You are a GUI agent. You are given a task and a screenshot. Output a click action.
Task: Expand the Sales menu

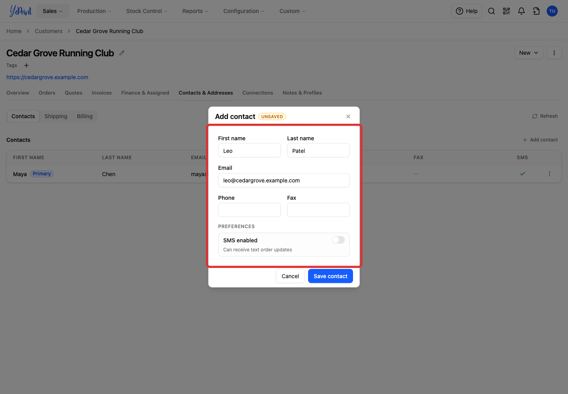53,11
